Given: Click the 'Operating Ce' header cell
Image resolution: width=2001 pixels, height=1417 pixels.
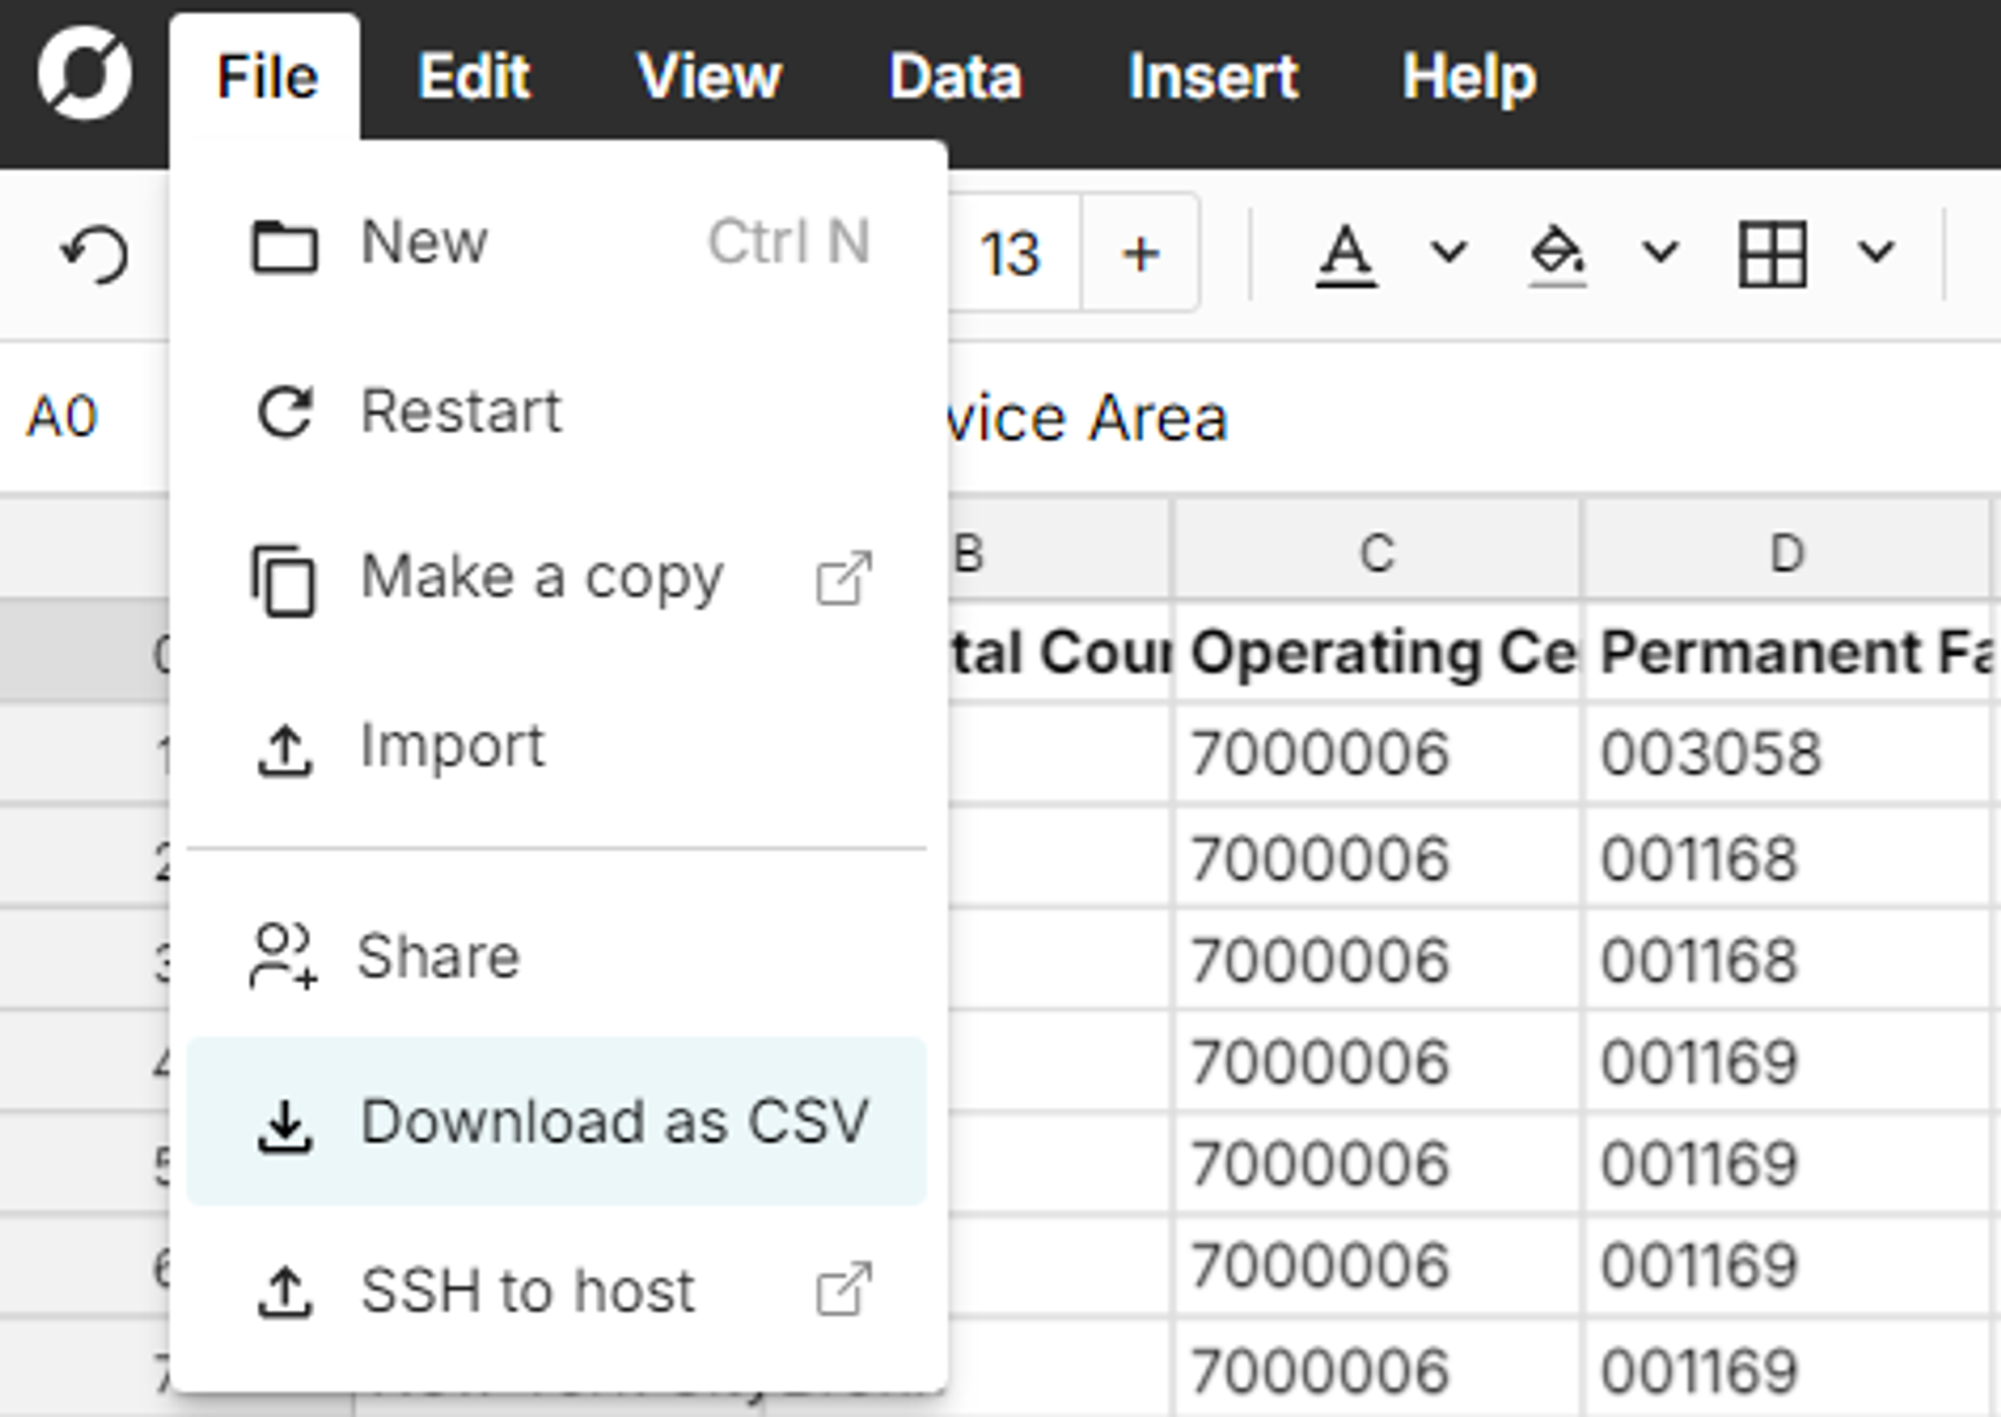Looking at the screenshot, I should tap(1377, 652).
